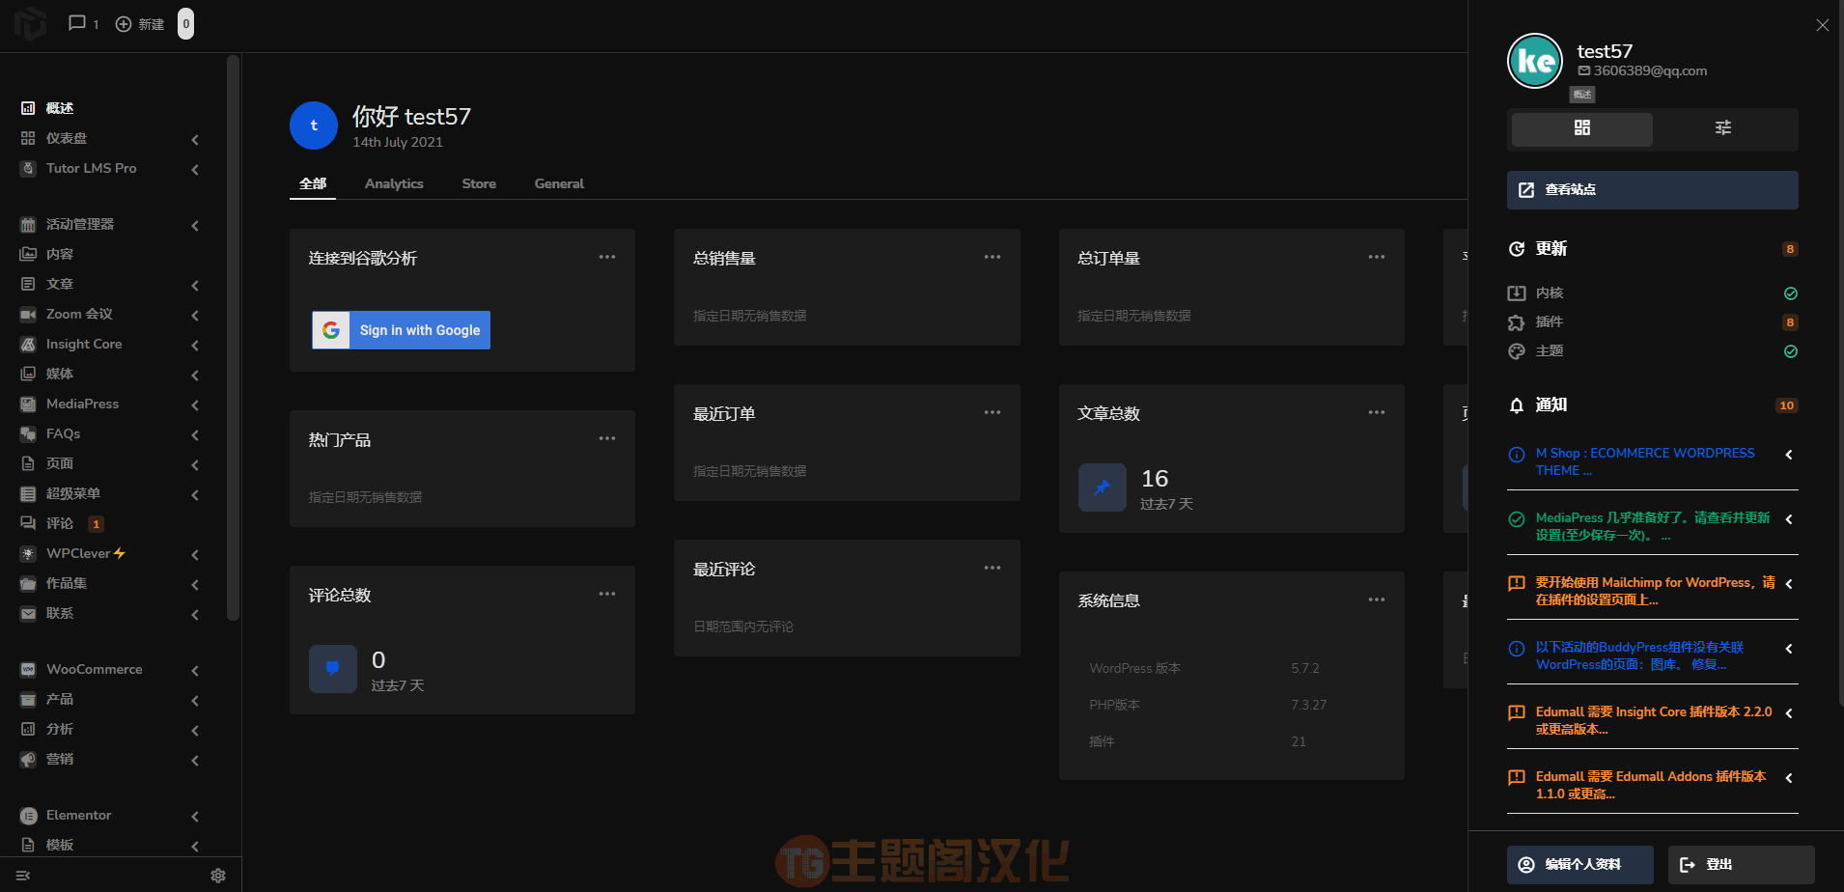Collapse the sidebar using the bottom menu icon
The width and height of the screenshot is (1844, 892).
[23, 876]
